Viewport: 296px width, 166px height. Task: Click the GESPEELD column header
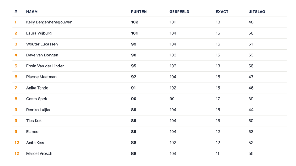click(x=179, y=12)
